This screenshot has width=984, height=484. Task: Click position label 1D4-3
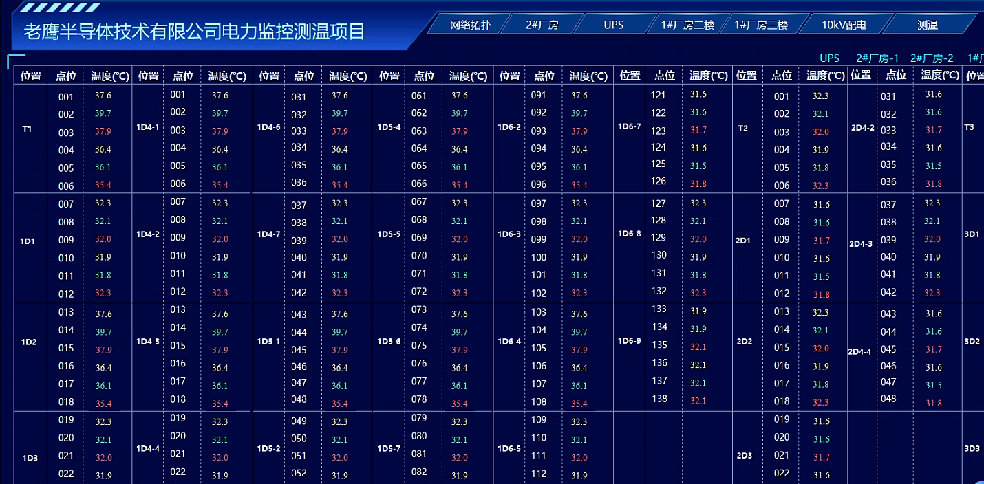(148, 342)
